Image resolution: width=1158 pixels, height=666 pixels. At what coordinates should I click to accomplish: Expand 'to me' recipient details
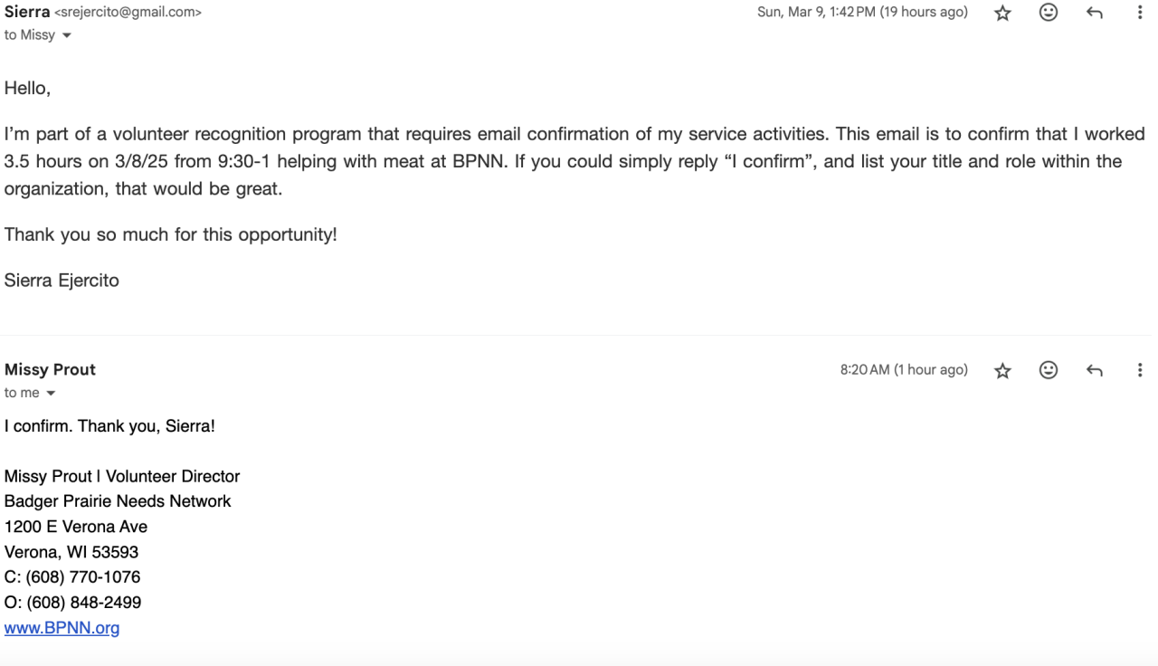(x=51, y=394)
